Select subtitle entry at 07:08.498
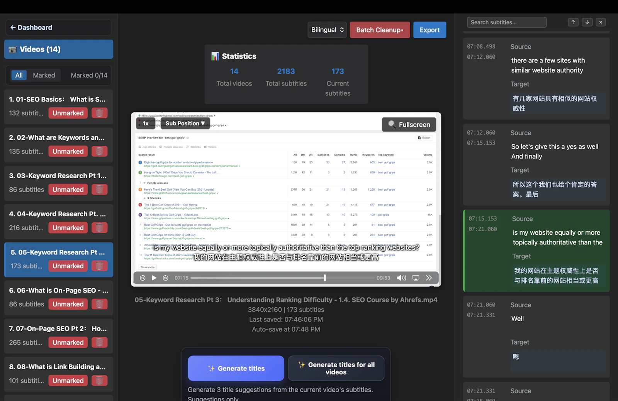The image size is (618, 401). tap(537, 78)
